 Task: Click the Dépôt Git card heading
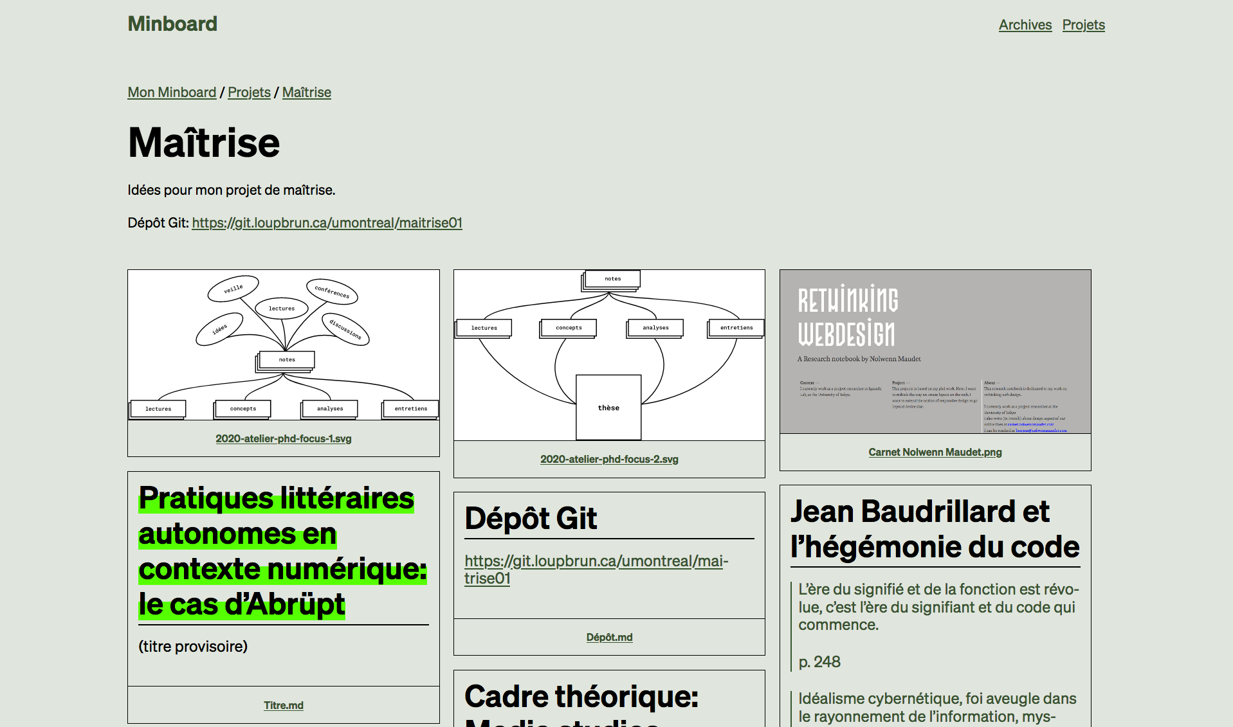(x=531, y=519)
